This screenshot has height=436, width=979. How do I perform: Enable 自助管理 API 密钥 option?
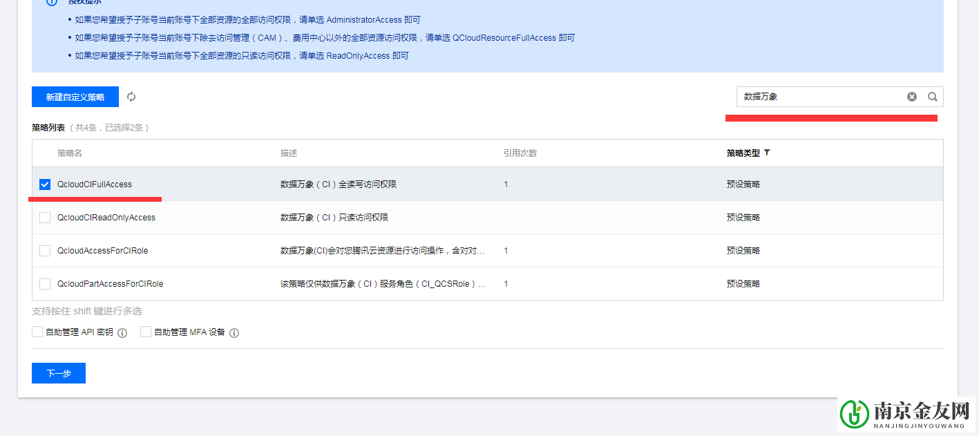37,332
